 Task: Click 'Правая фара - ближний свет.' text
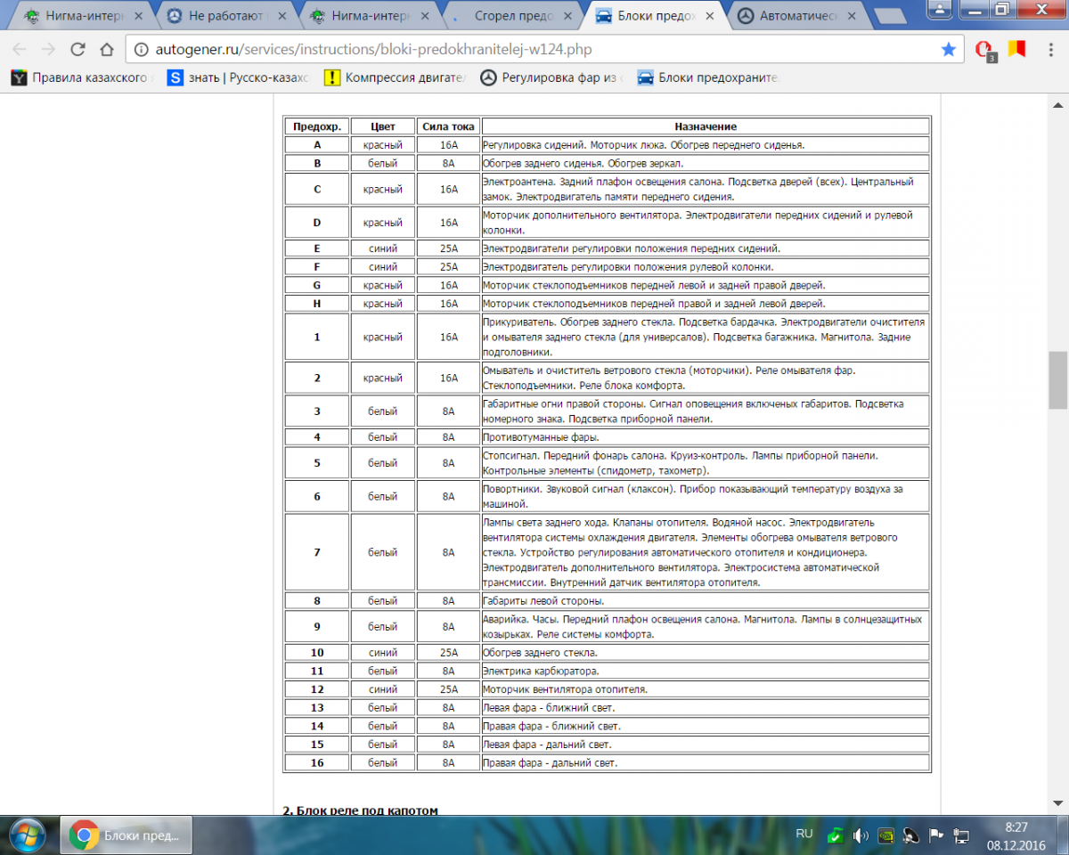click(551, 726)
